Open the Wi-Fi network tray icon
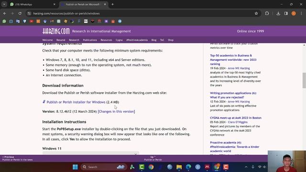This screenshot has height=172, width=306. point(260,167)
